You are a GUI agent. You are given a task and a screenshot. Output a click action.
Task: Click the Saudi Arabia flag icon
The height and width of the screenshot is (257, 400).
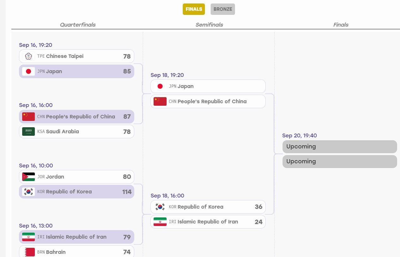click(x=29, y=131)
